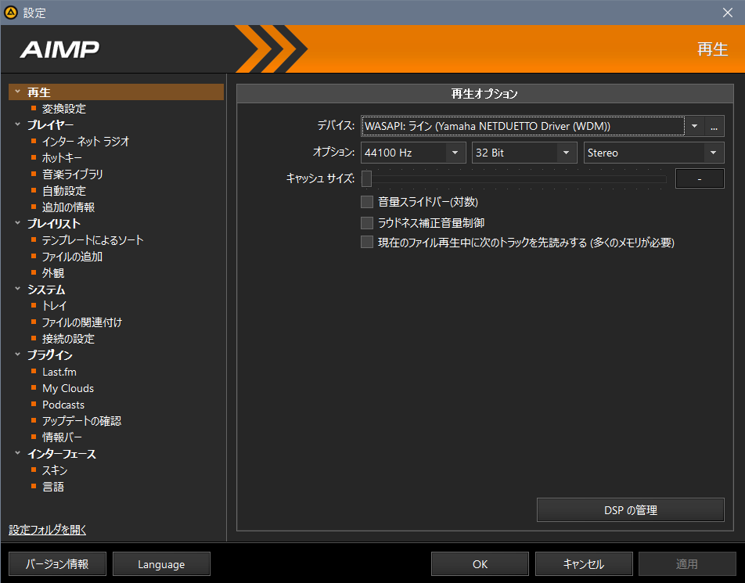The image size is (745, 583).
Task: Click the DSP の管理 button
Action: (631, 509)
